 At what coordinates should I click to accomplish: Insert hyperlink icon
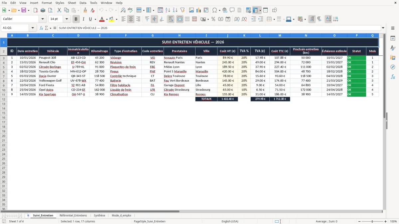tap(225, 10)
